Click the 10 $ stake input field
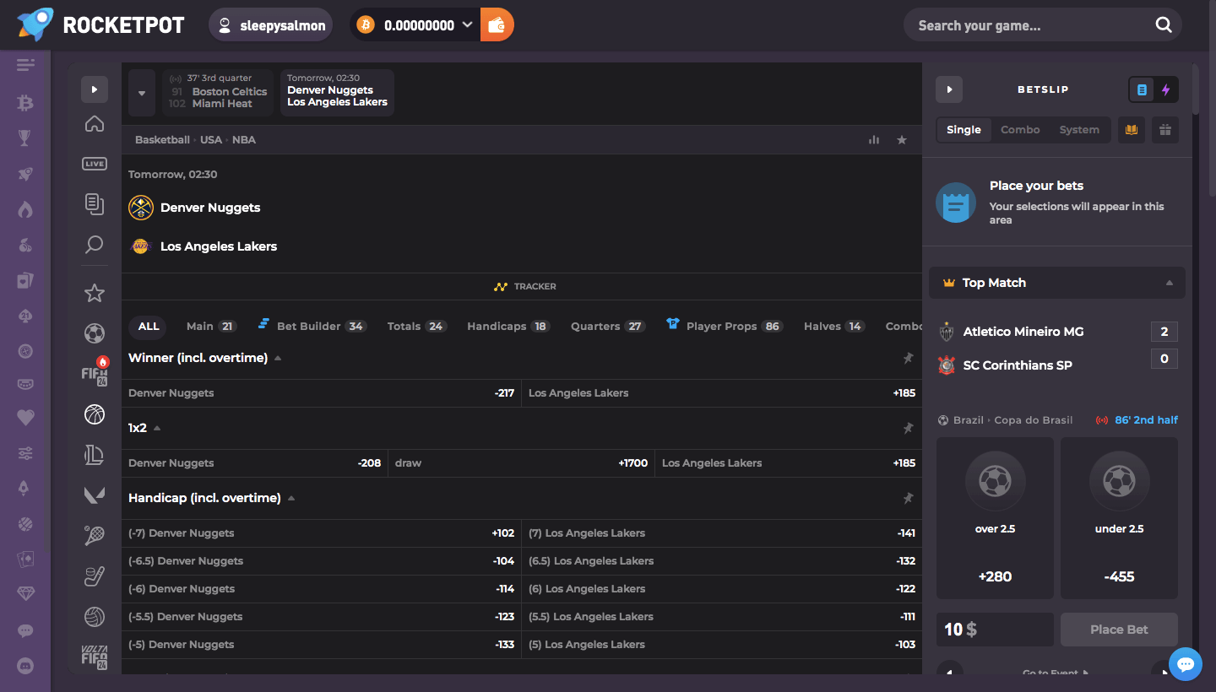 point(995,630)
